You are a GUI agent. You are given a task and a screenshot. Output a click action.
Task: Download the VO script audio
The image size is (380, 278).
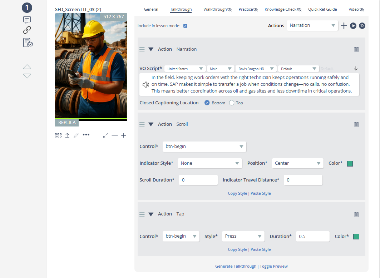pyautogui.click(x=356, y=69)
